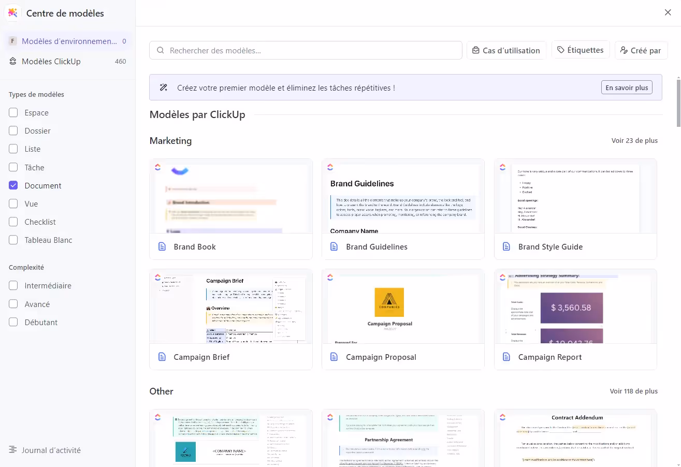Viewport: 681px width, 467px height.
Task: Uncheck the Document template type checkbox
Action: [13, 185]
